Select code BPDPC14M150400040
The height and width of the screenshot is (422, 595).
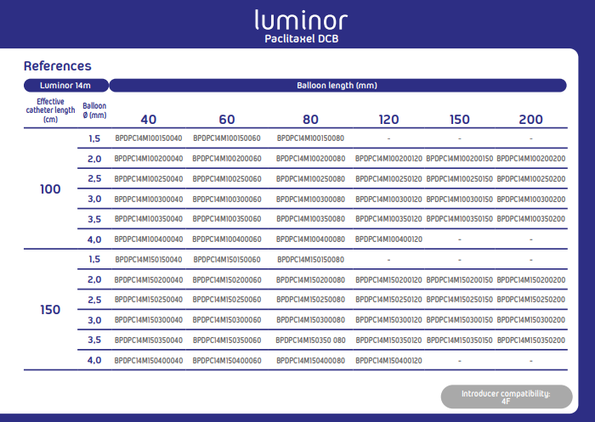[149, 361]
